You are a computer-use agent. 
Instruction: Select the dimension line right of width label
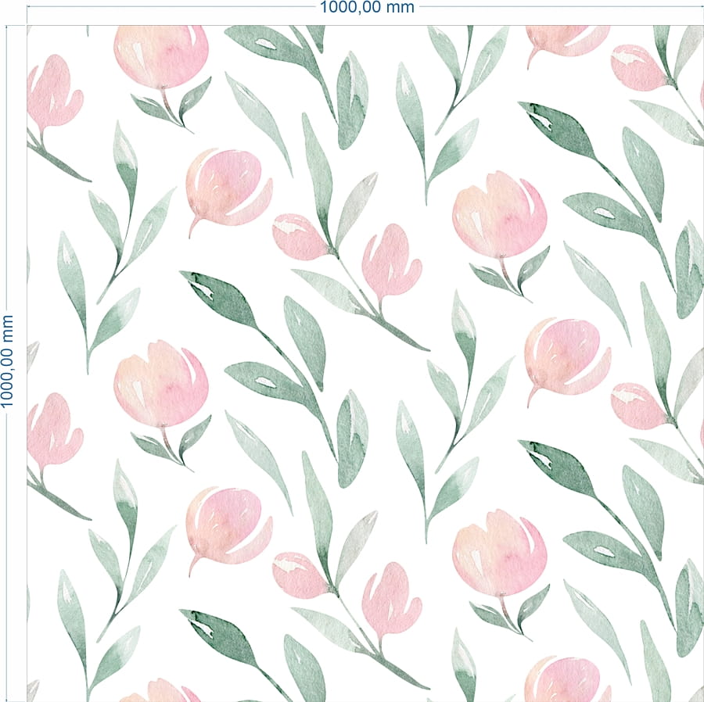[x=561, y=7]
